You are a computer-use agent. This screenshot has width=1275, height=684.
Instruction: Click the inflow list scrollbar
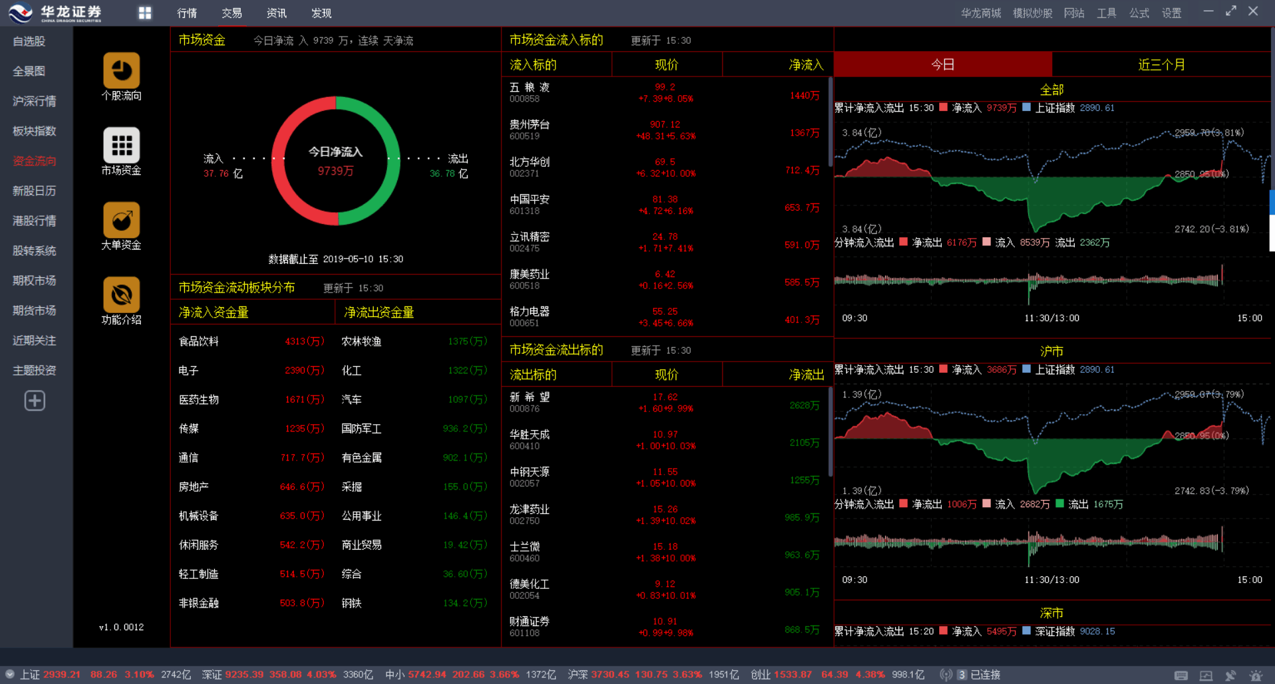(x=830, y=121)
